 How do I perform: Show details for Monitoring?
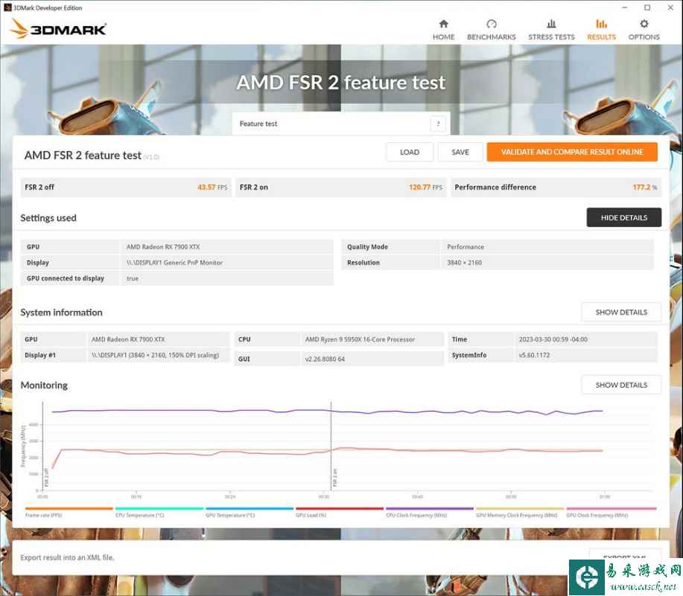621,385
